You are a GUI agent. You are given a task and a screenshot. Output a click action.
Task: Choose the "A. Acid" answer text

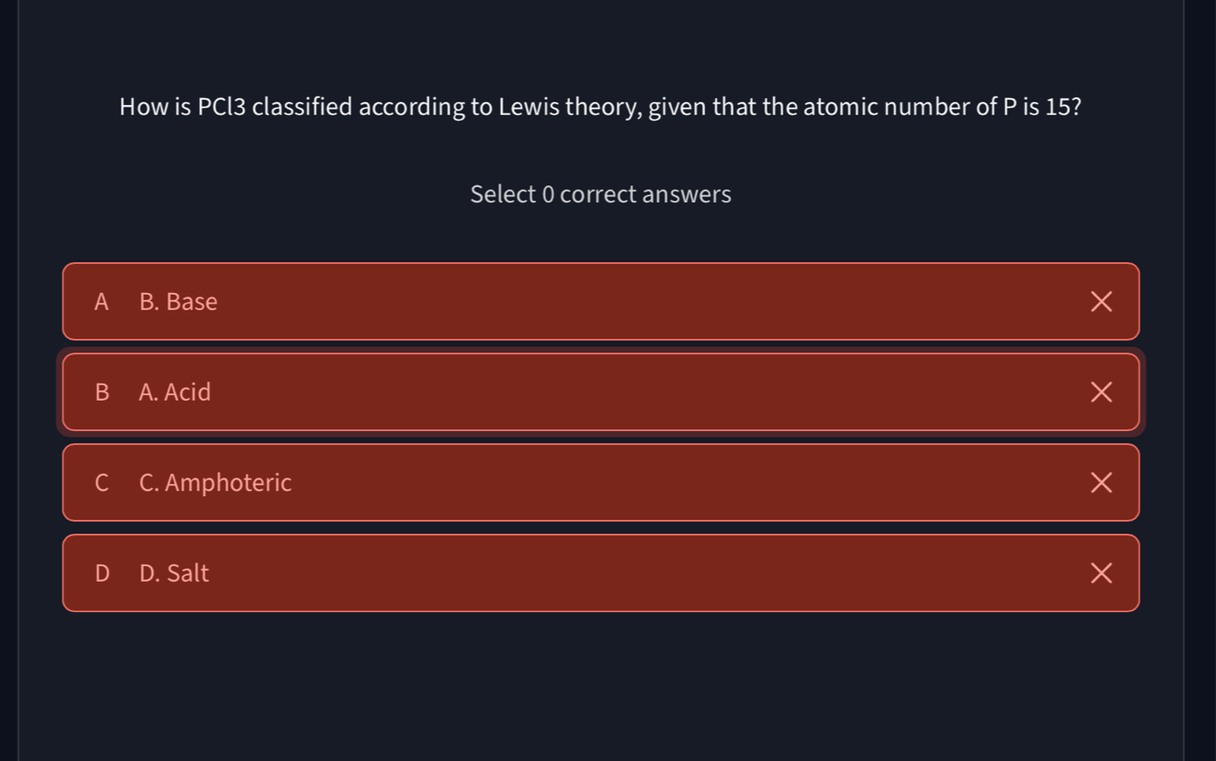(x=175, y=392)
